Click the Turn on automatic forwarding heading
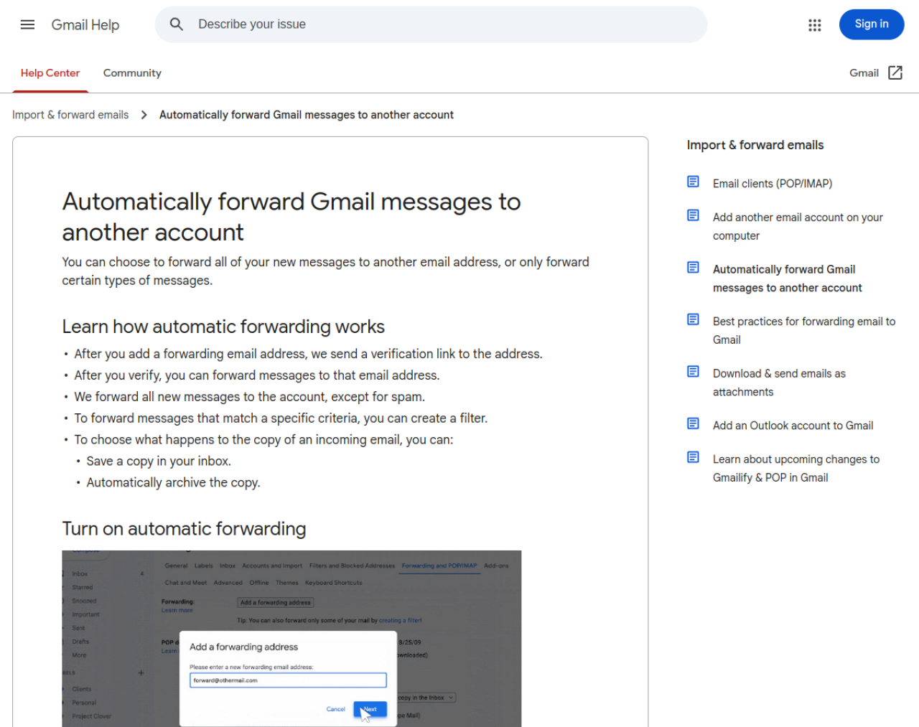 point(184,529)
